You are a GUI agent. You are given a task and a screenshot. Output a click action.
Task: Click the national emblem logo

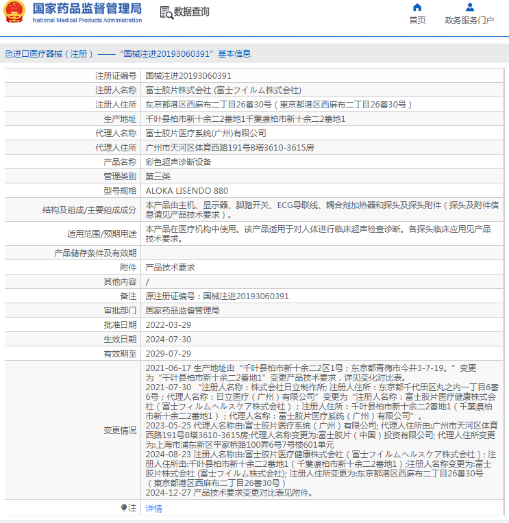tap(14, 12)
